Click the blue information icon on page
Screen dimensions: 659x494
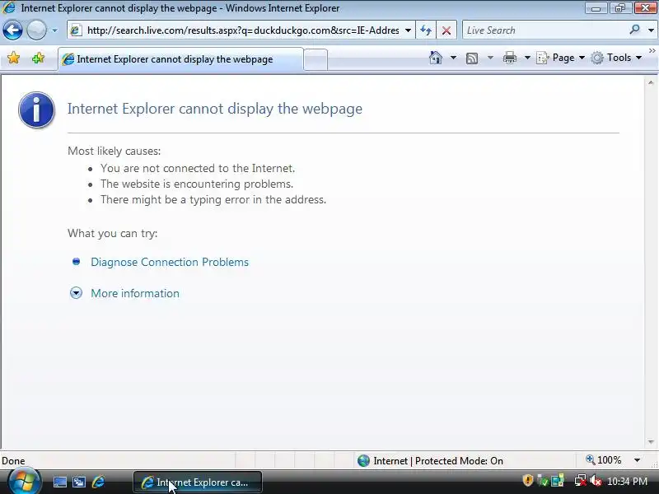coord(36,110)
